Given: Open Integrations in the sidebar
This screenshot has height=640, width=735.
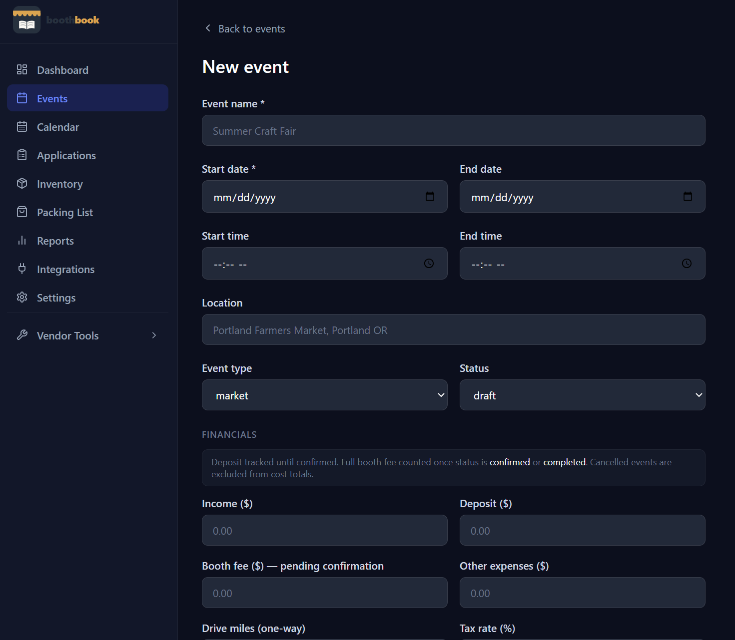Looking at the screenshot, I should (x=87, y=269).
